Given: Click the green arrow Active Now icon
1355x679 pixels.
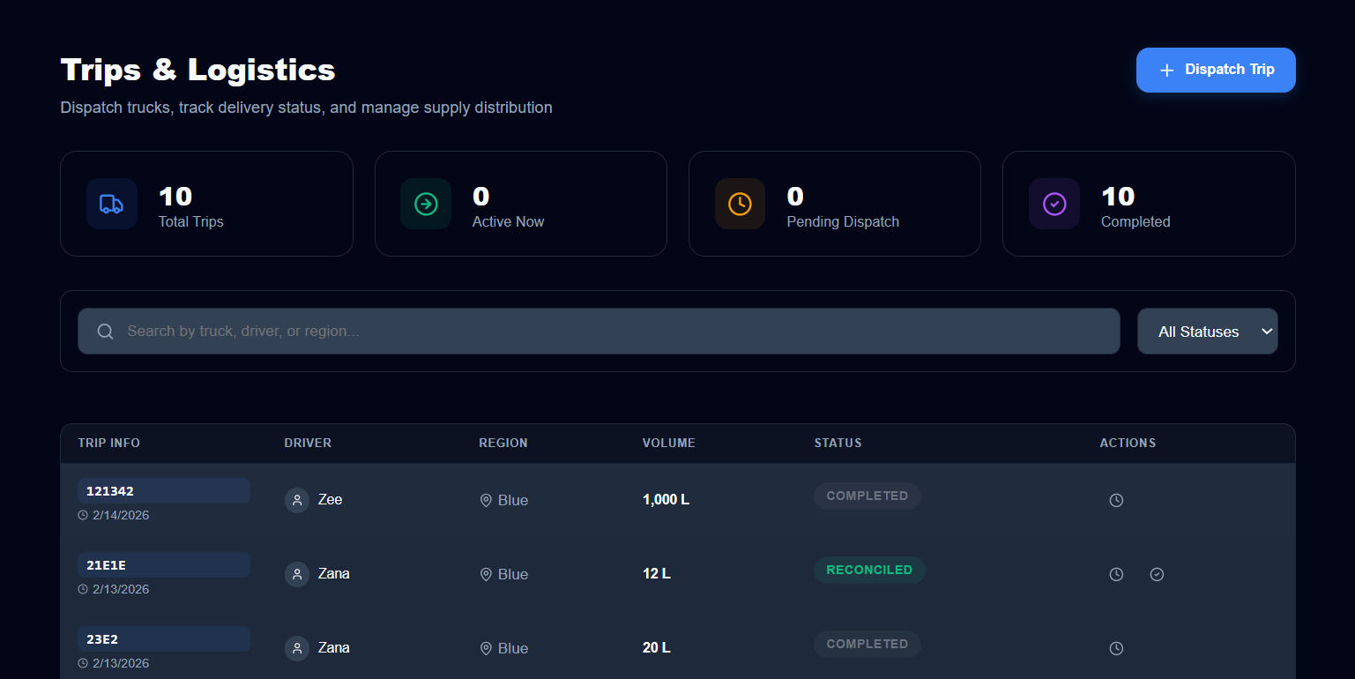Looking at the screenshot, I should coord(426,204).
